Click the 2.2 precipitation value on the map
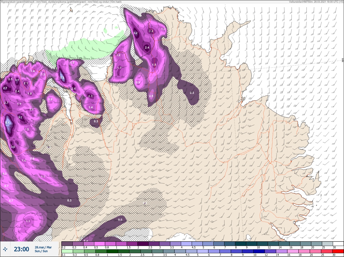Viewport: 344px width, 257px height. (x=151, y=31)
